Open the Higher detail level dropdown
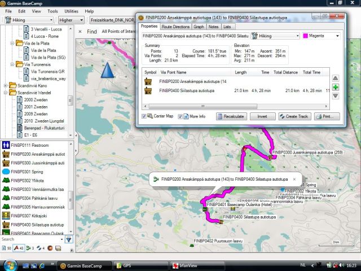The image size is (361, 271). click(72, 20)
